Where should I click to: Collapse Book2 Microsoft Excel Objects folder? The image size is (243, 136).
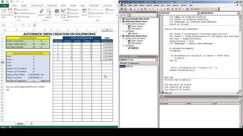coord(123,39)
